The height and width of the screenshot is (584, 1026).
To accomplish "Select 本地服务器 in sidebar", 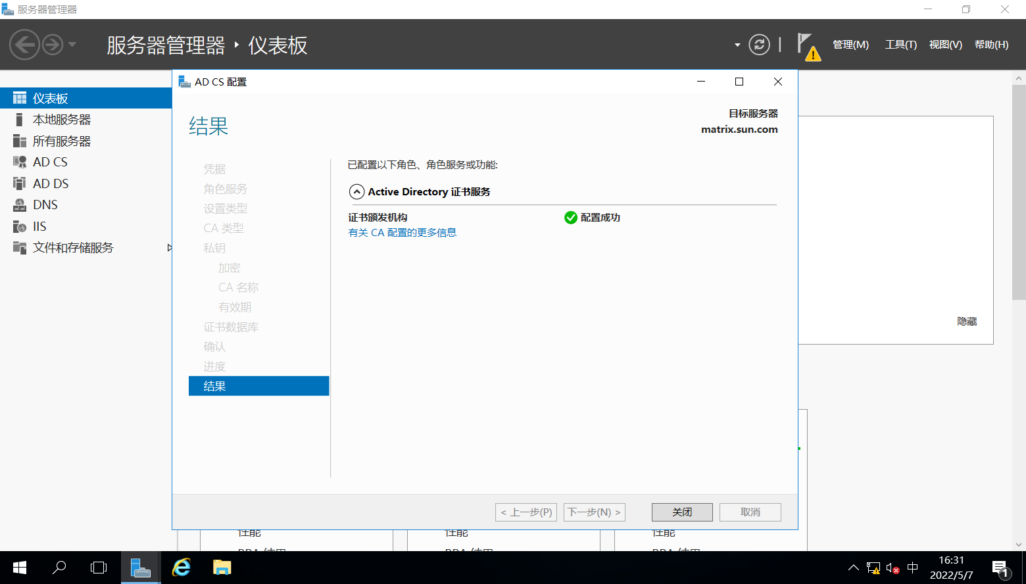I will pos(62,120).
